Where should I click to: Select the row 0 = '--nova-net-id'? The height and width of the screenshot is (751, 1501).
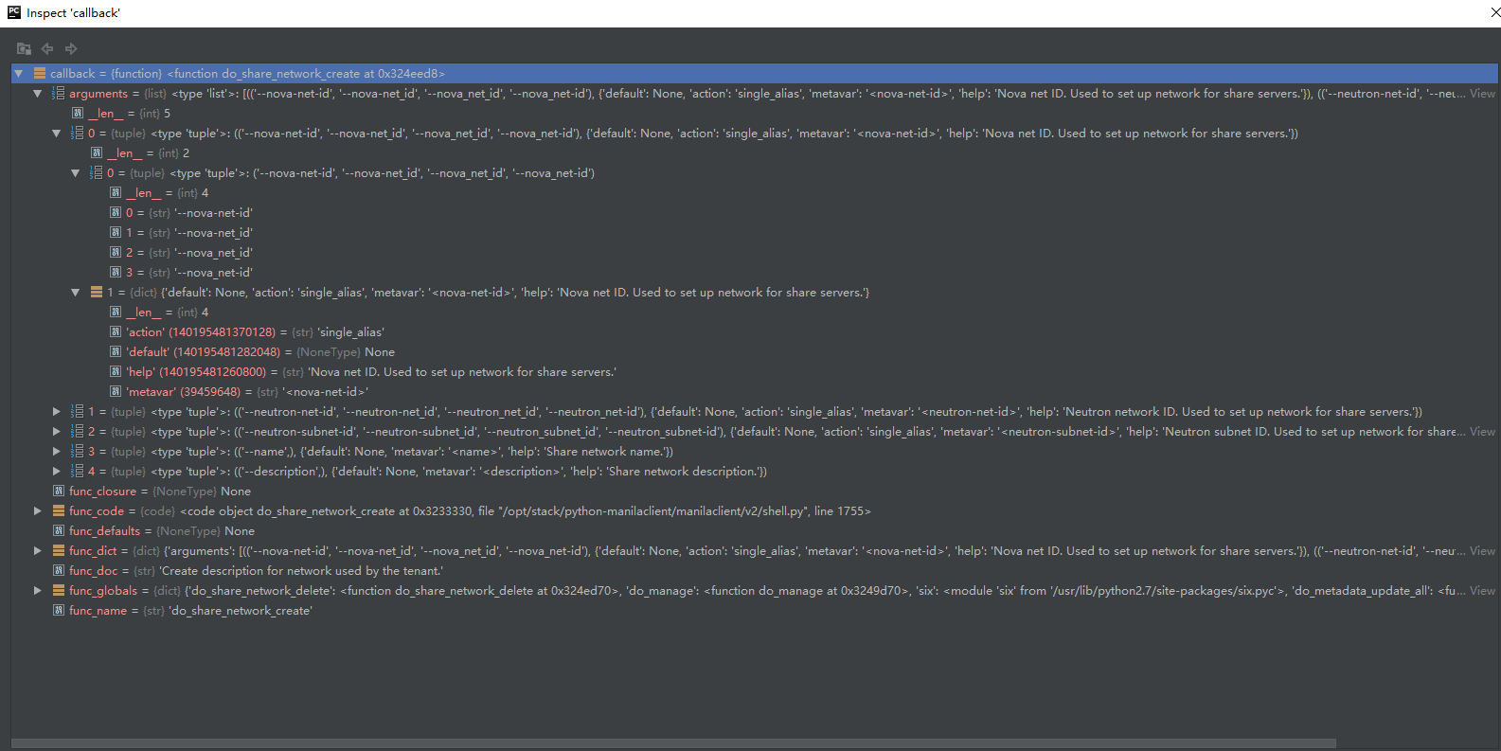coord(755,212)
